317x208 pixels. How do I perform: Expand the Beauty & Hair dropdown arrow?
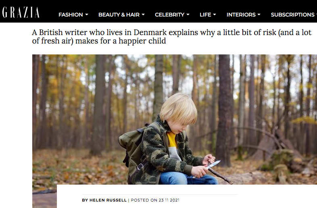pos(143,15)
